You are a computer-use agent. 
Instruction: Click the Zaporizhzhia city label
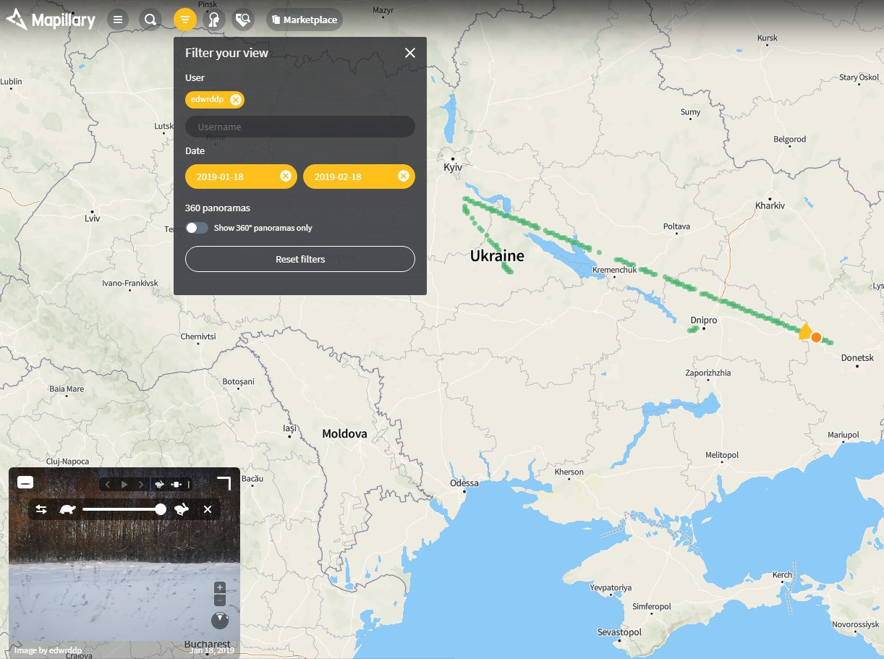click(708, 373)
